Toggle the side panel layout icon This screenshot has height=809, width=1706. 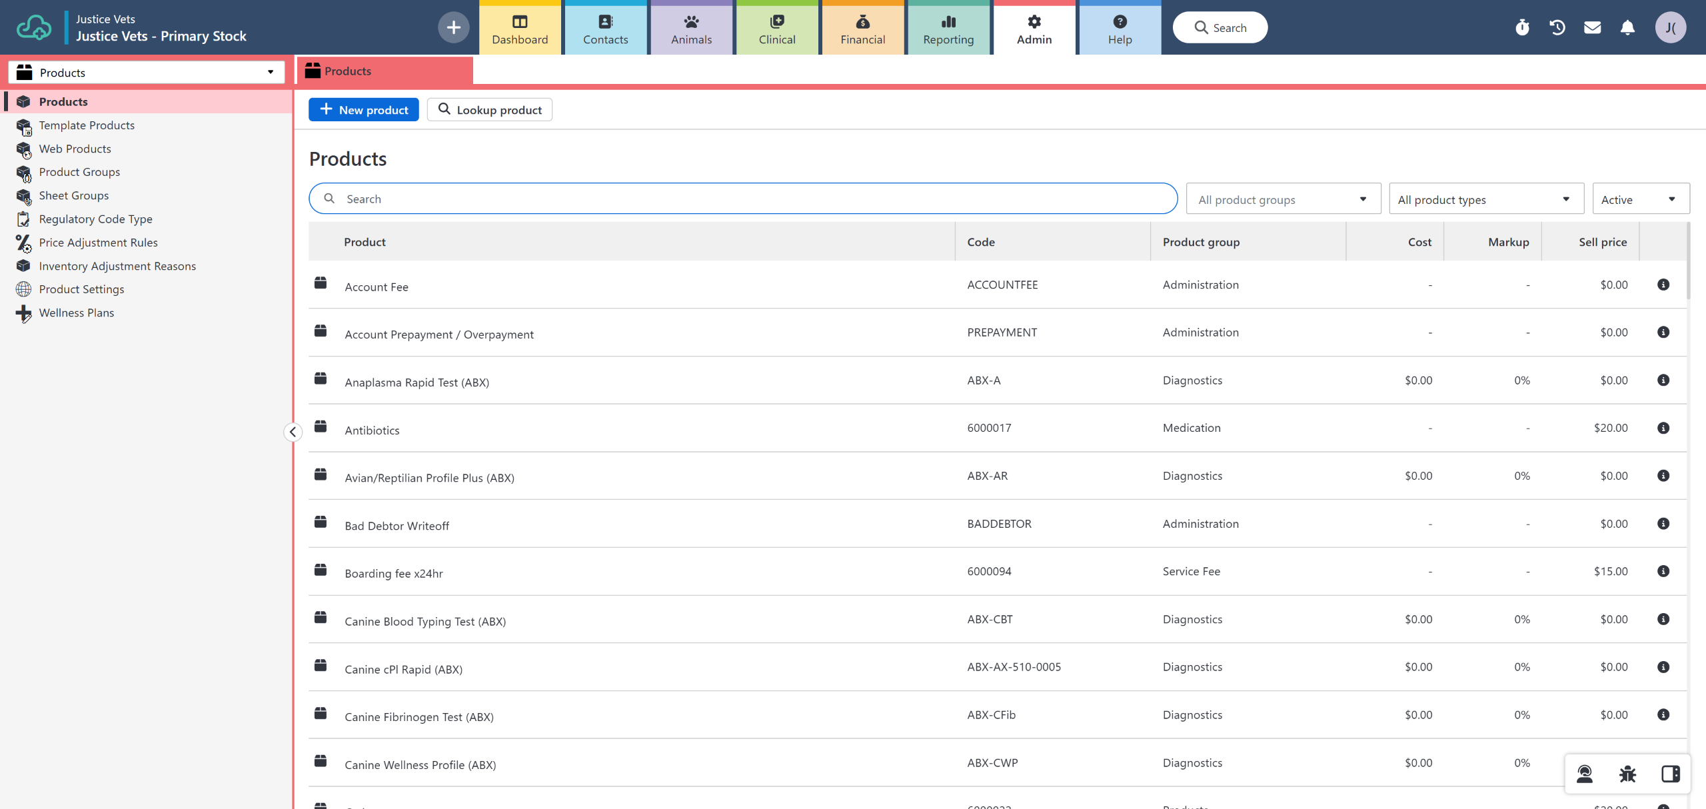pyautogui.click(x=1670, y=774)
